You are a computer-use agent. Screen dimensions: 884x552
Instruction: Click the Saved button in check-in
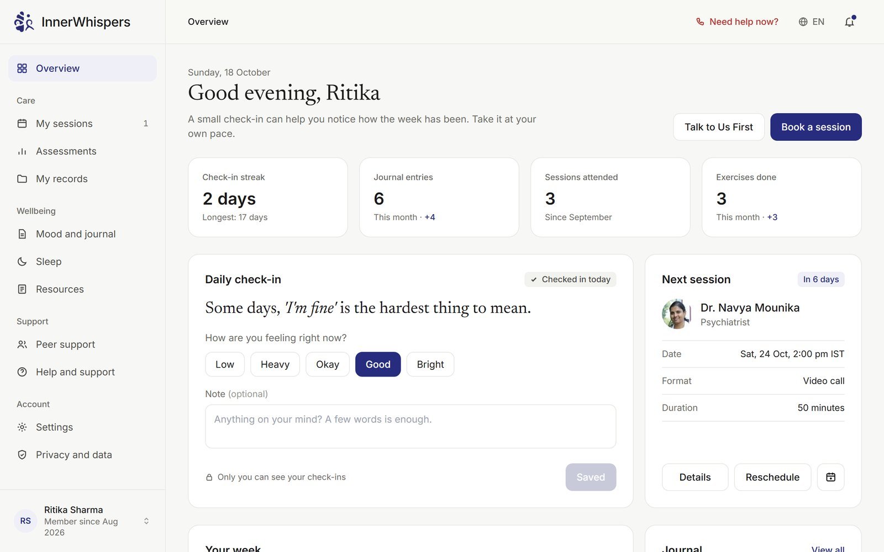[x=591, y=477]
